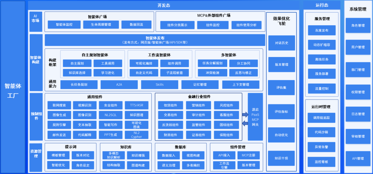Click the TTS/ASR component
This screenshot has height=174, width=373.
136,105
